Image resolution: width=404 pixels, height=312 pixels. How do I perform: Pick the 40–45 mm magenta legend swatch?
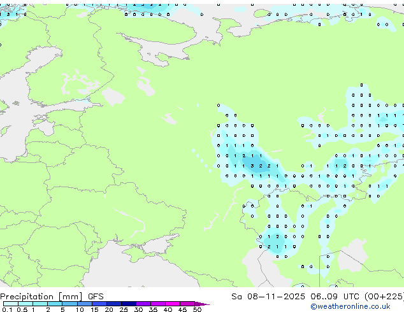(173, 304)
